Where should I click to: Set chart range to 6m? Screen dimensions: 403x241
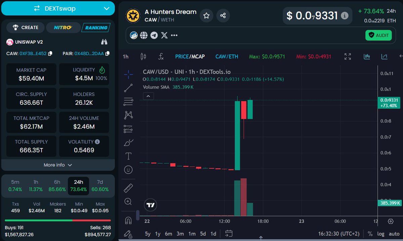pyautogui.click(x=168, y=234)
